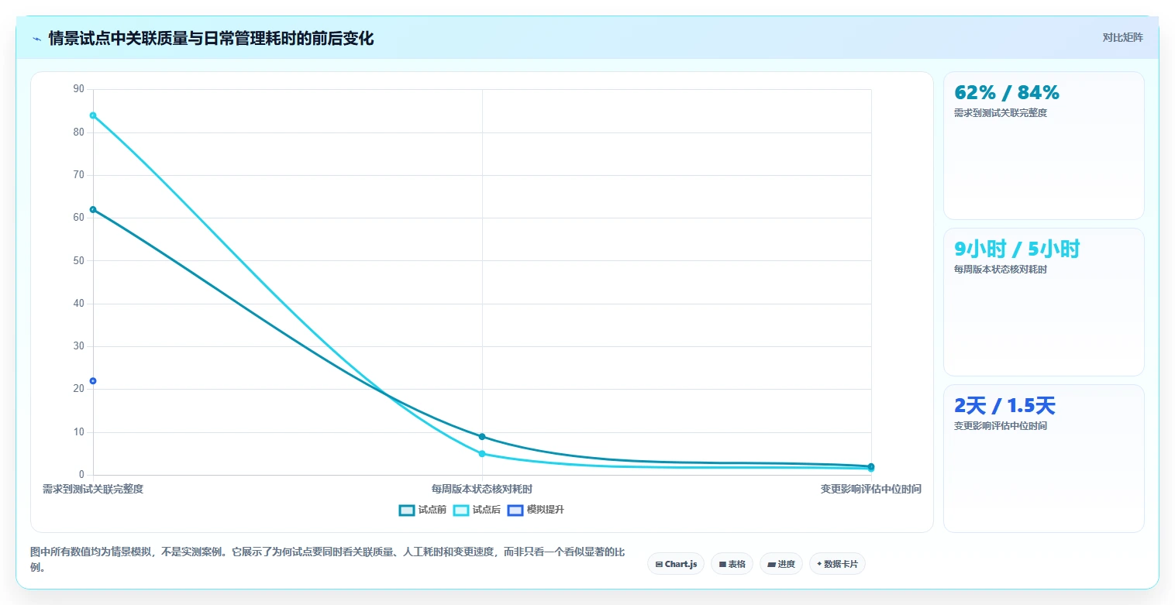Click the chart title 情景试点中关联质量与日常管理耗时的前后变化
Viewport: 1175px width, 605px height.
(211, 39)
